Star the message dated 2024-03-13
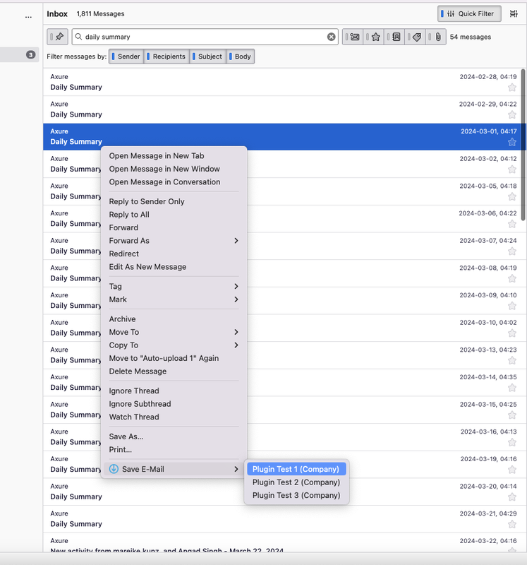The width and height of the screenshot is (527, 565). [x=512, y=360]
